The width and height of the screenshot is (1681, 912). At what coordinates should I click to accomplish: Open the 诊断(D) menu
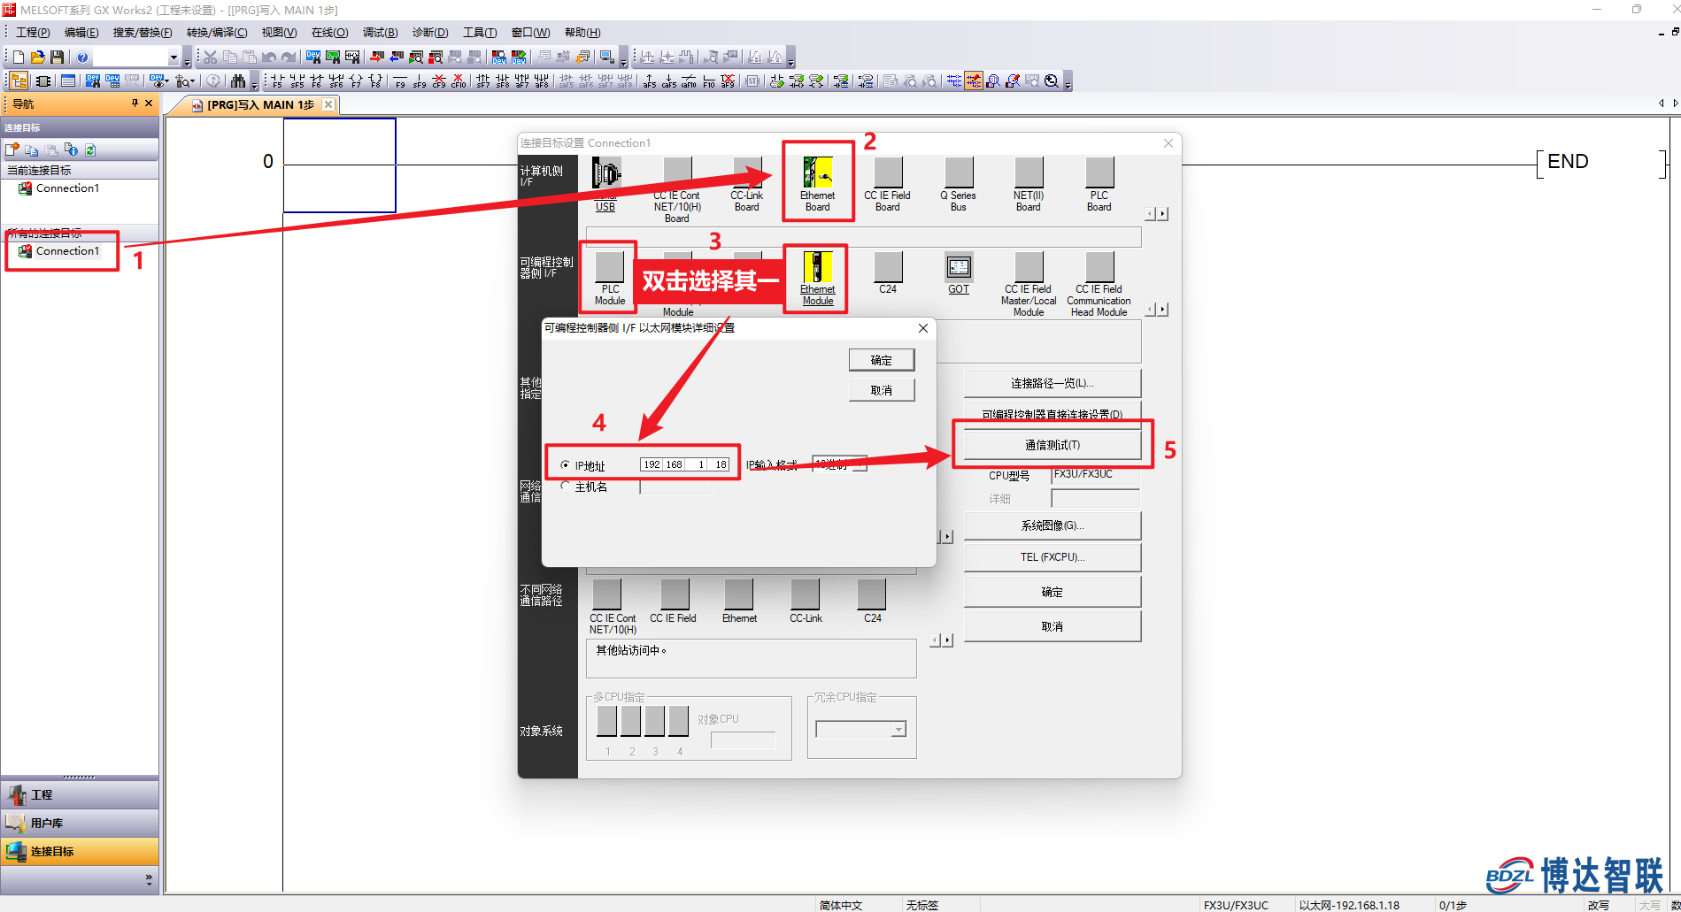coord(430,33)
